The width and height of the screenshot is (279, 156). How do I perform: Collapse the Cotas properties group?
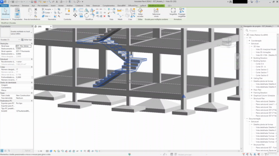pyautogui.click(x=32, y=67)
